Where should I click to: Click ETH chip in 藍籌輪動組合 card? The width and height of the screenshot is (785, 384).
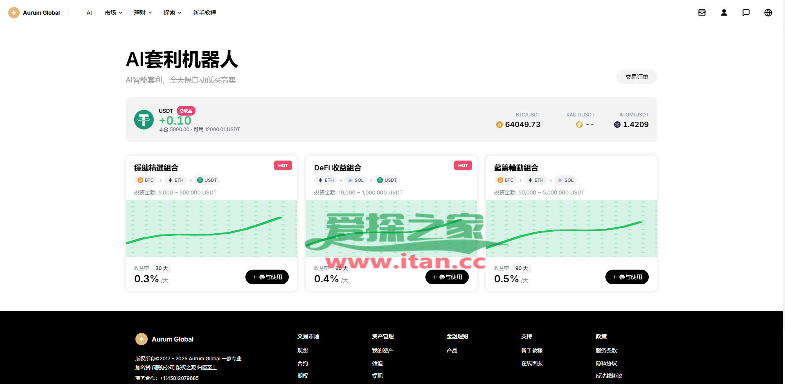(x=536, y=180)
